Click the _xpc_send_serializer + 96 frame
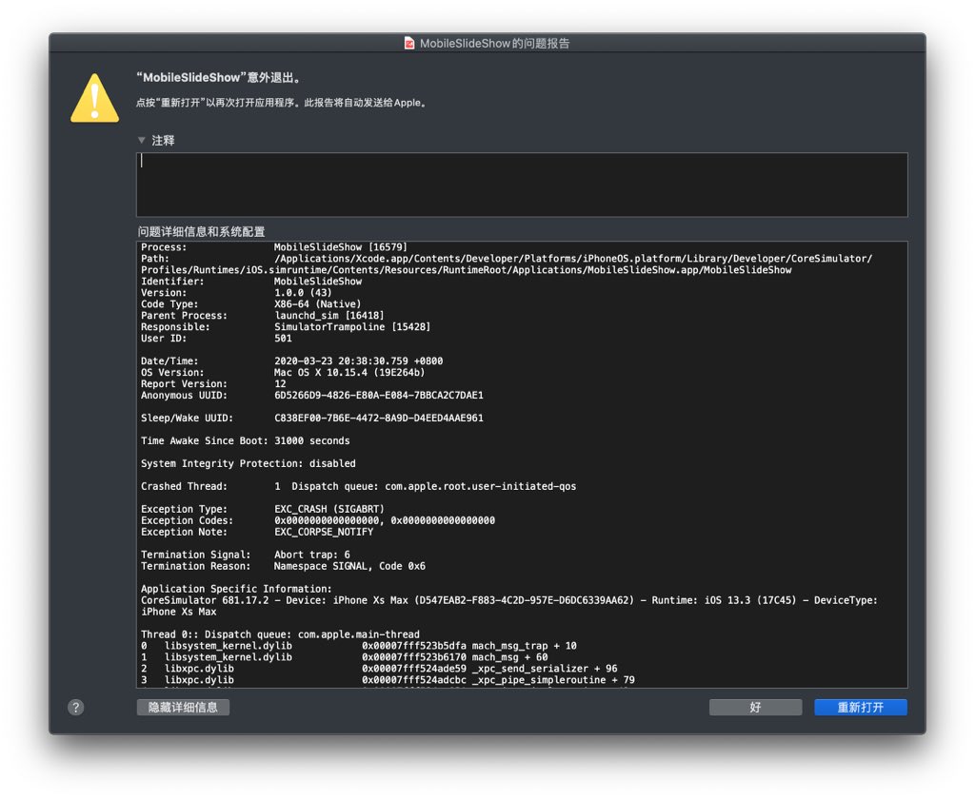 379,669
